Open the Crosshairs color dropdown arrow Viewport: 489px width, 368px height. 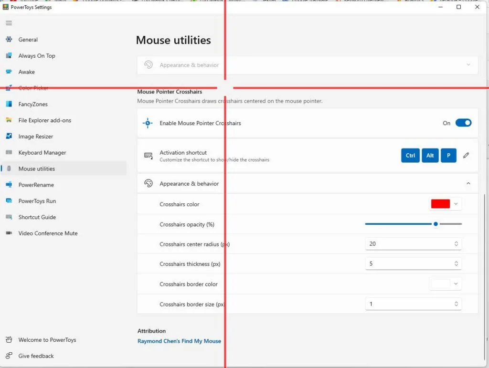pyautogui.click(x=456, y=204)
